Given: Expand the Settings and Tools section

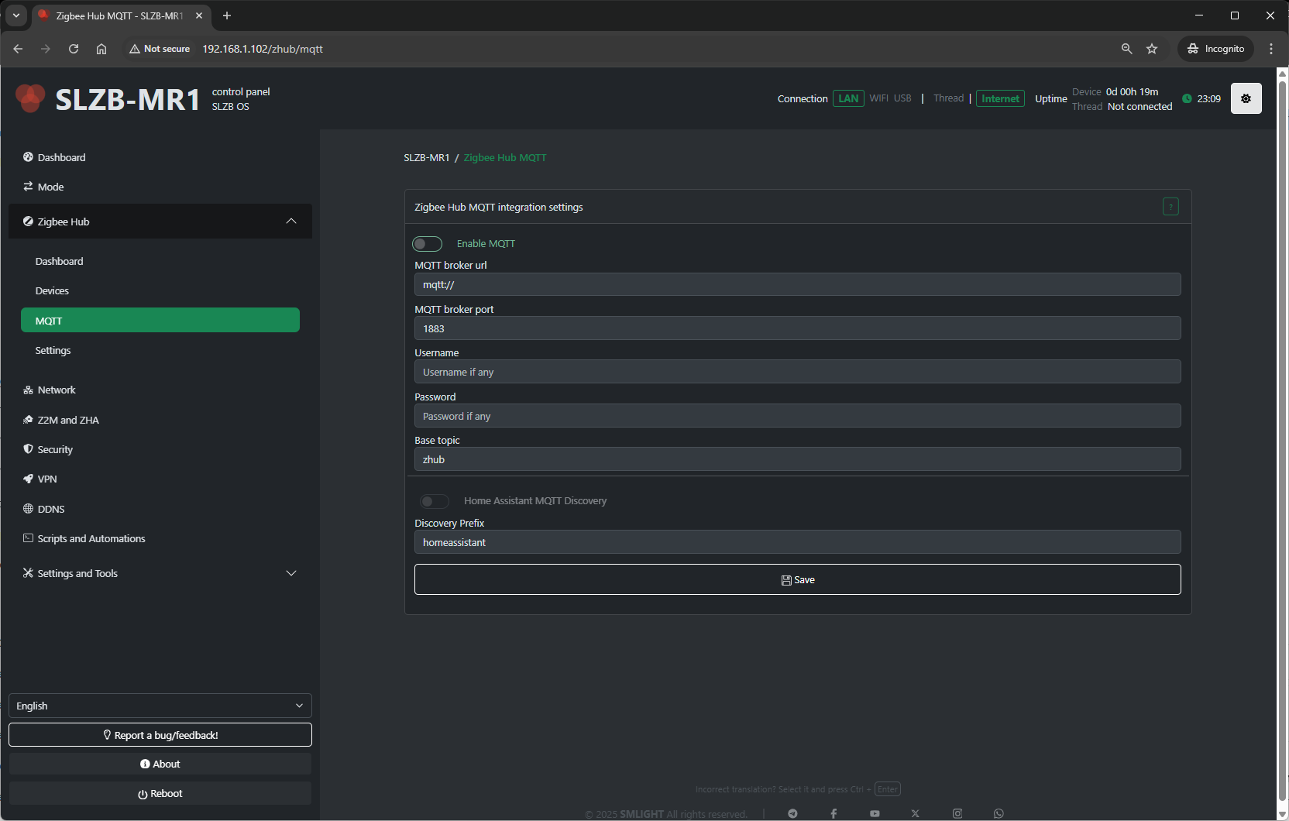Looking at the screenshot, I should (x=291, y=573).
